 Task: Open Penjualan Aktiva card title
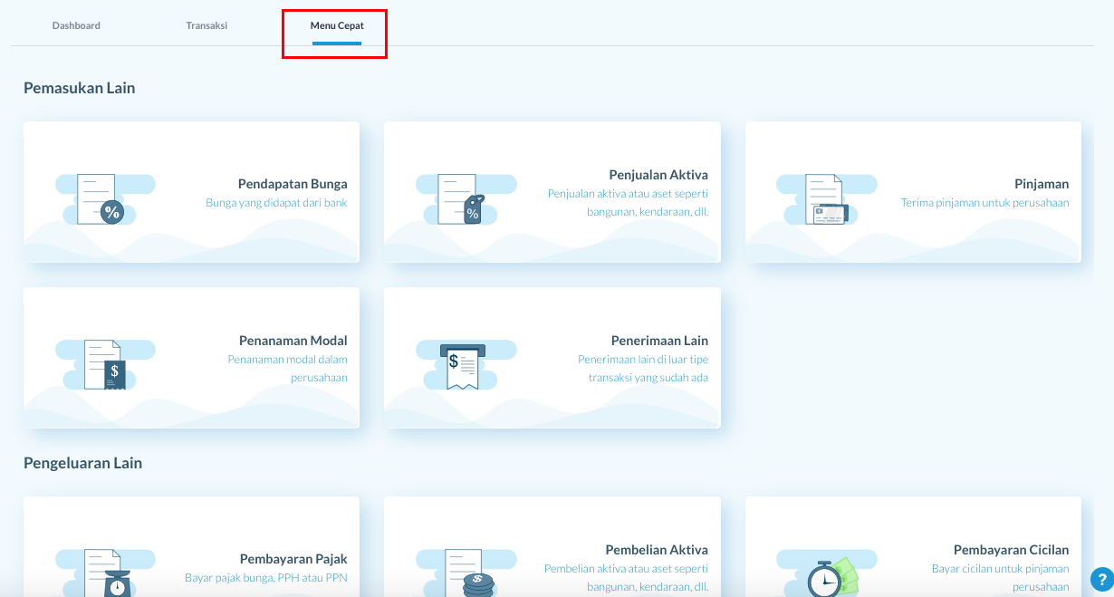(658, 175)
